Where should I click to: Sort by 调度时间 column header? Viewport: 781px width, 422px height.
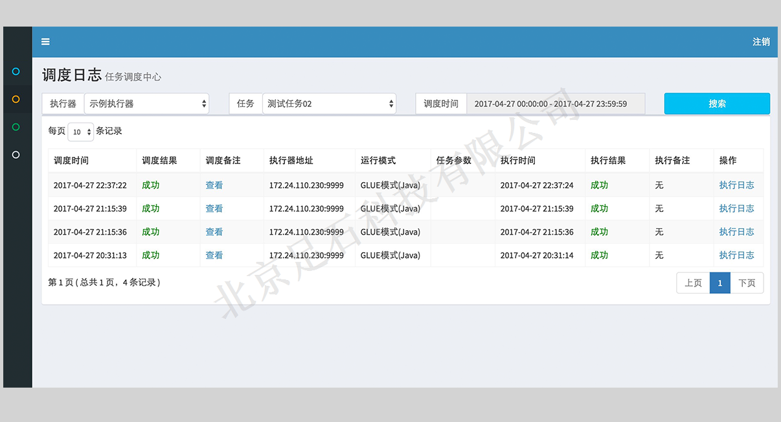click(71, 161)
